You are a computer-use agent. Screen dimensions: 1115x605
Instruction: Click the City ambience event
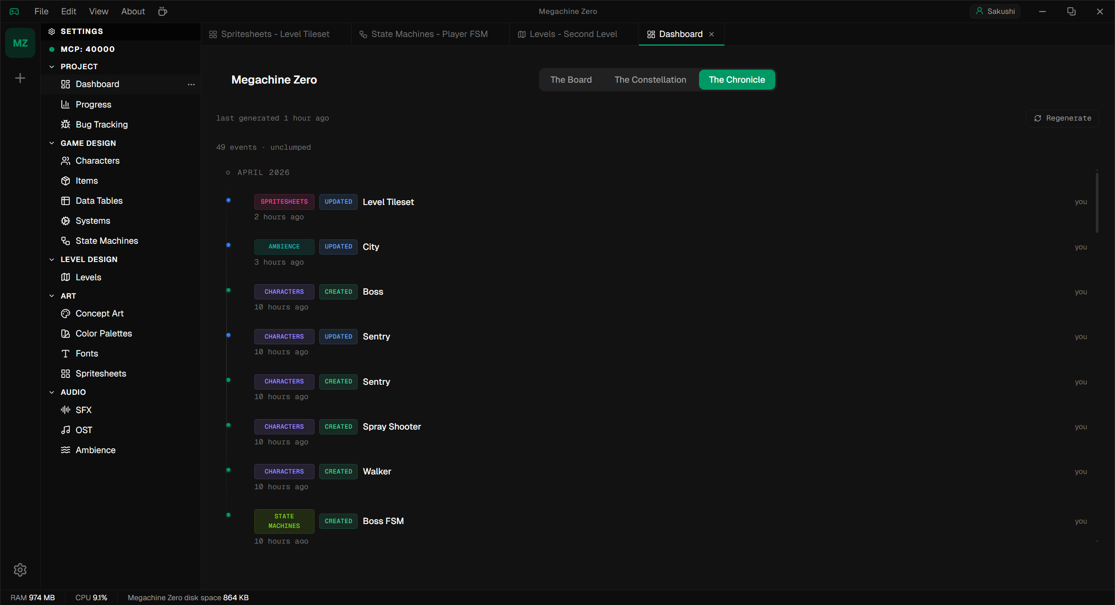[371, 247]
